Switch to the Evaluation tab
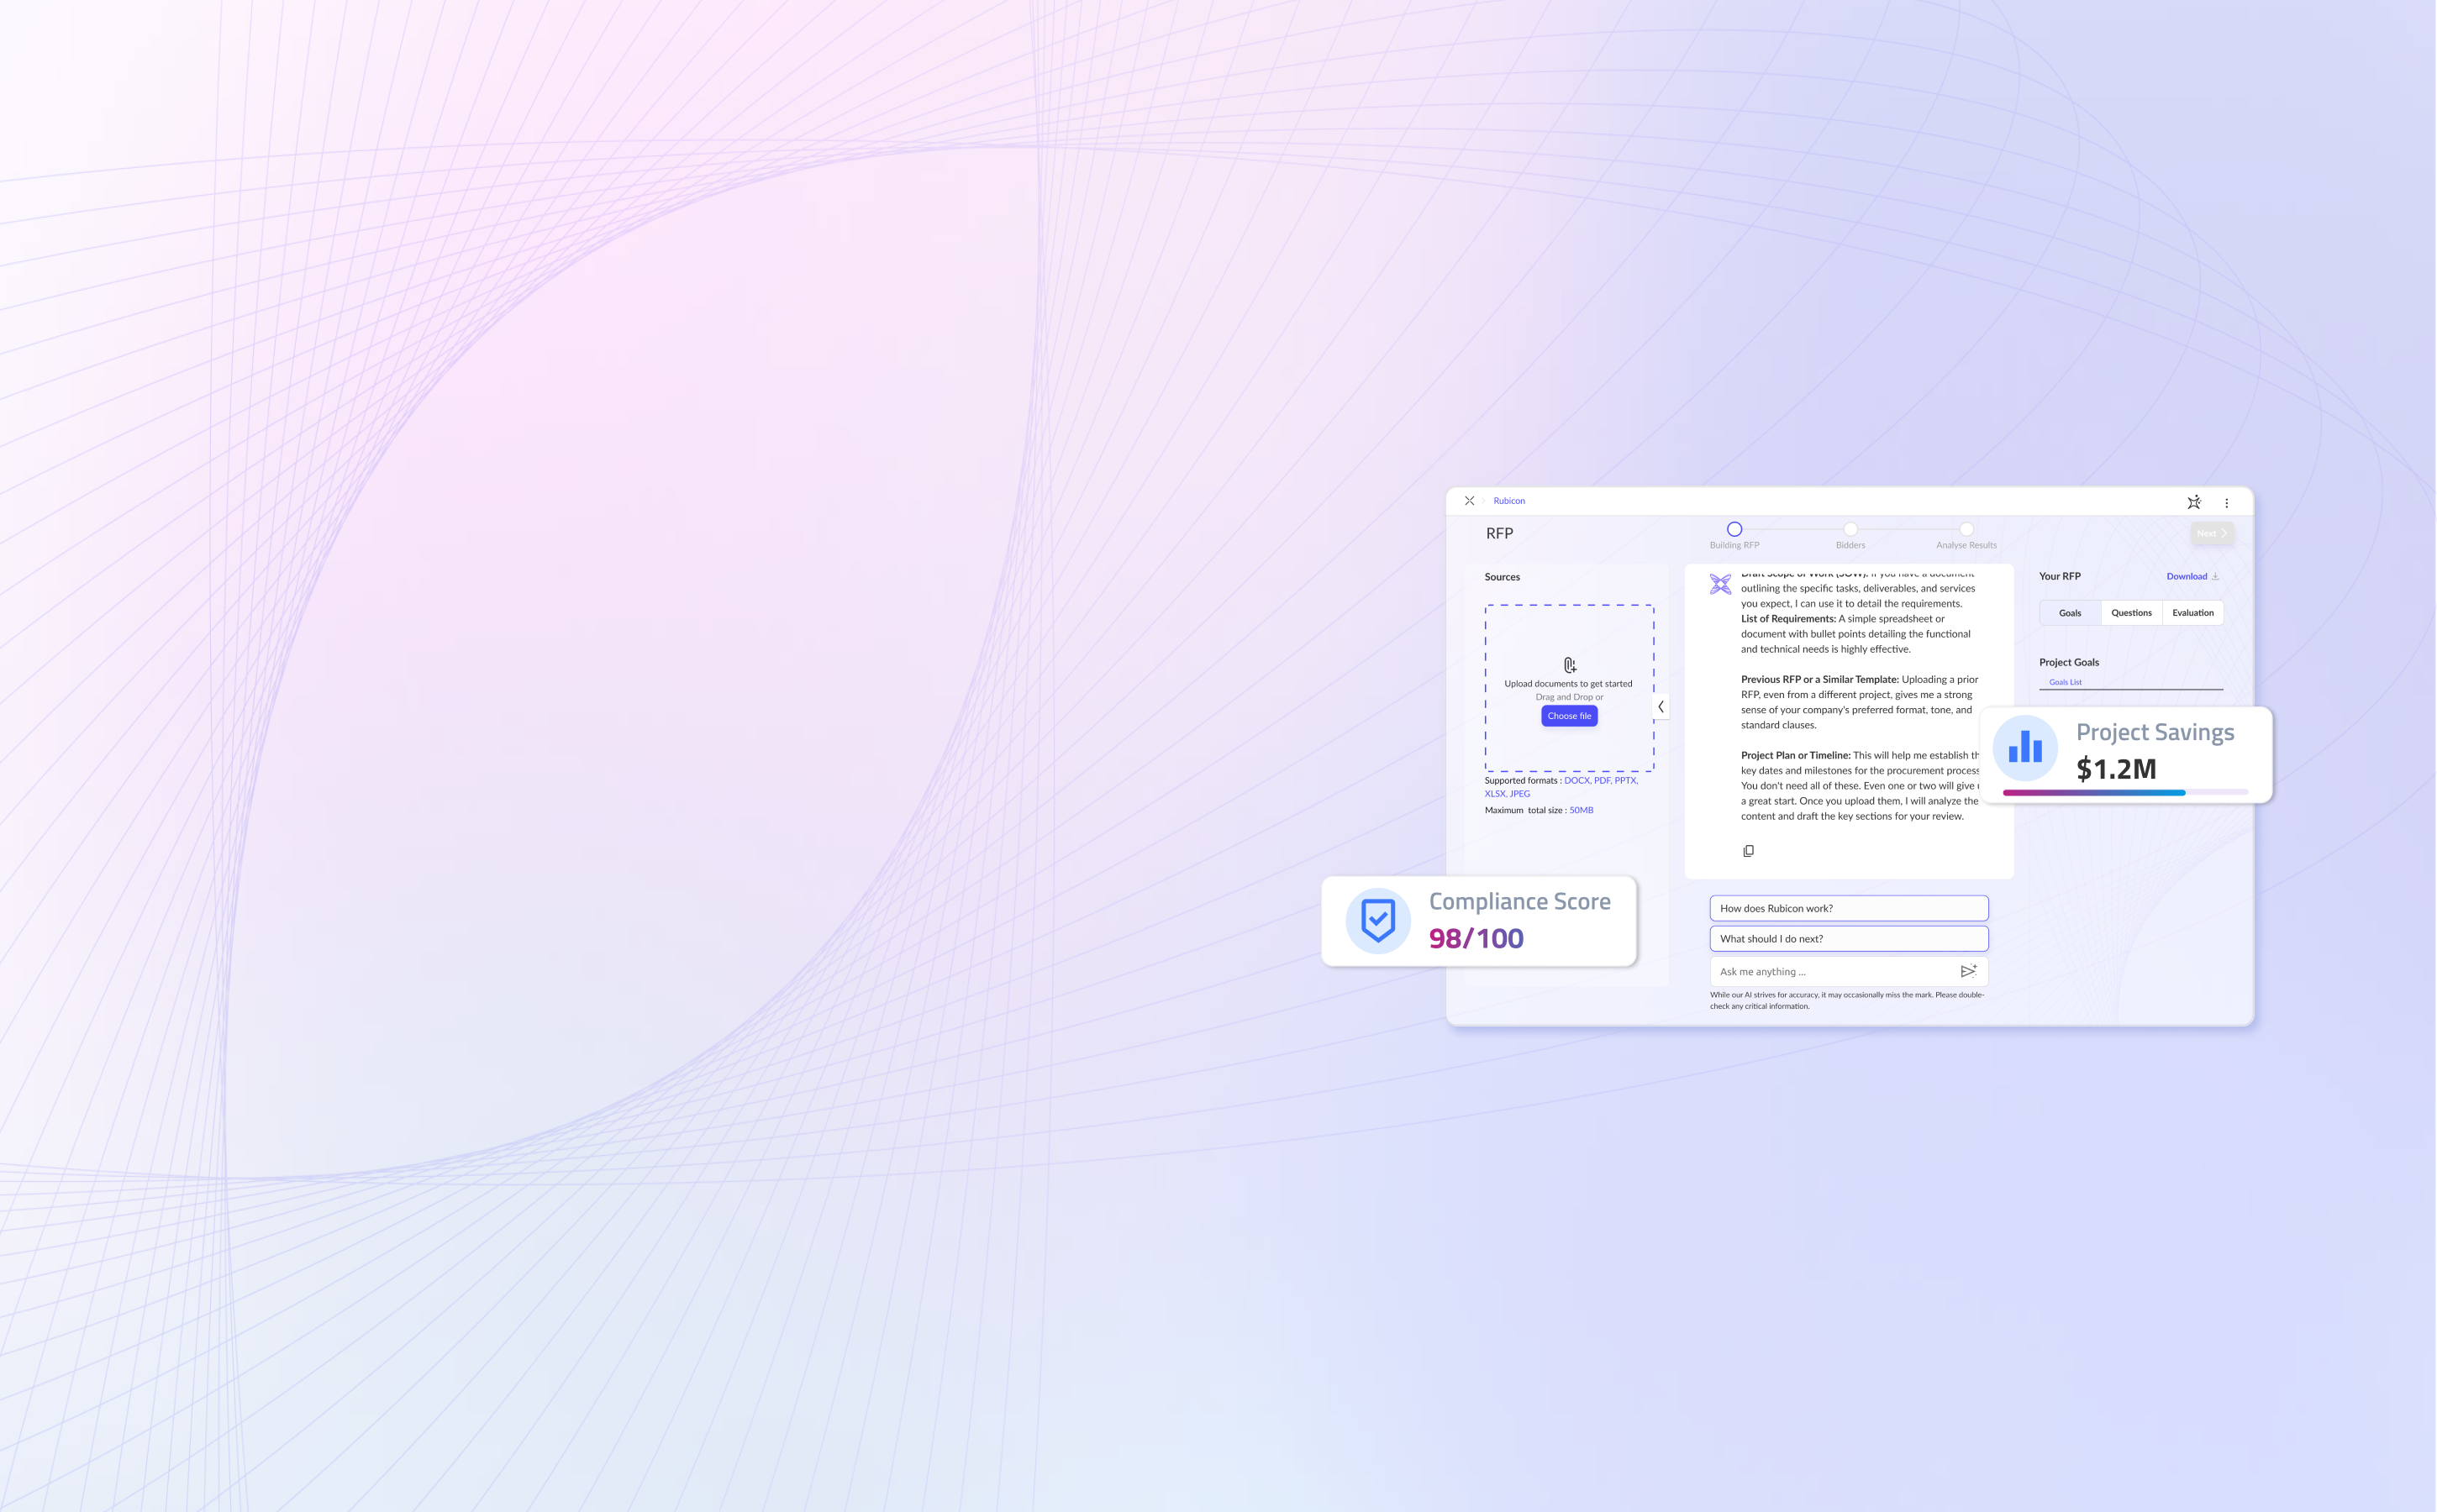Image resolution: width=2437 pixels, height=1512 pixels. [x=2193, y=613]
